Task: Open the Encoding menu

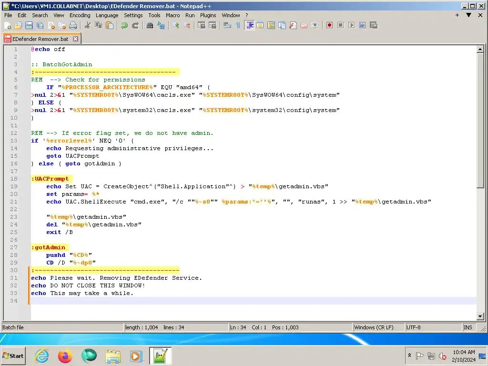Action: [x=80, y=15]
